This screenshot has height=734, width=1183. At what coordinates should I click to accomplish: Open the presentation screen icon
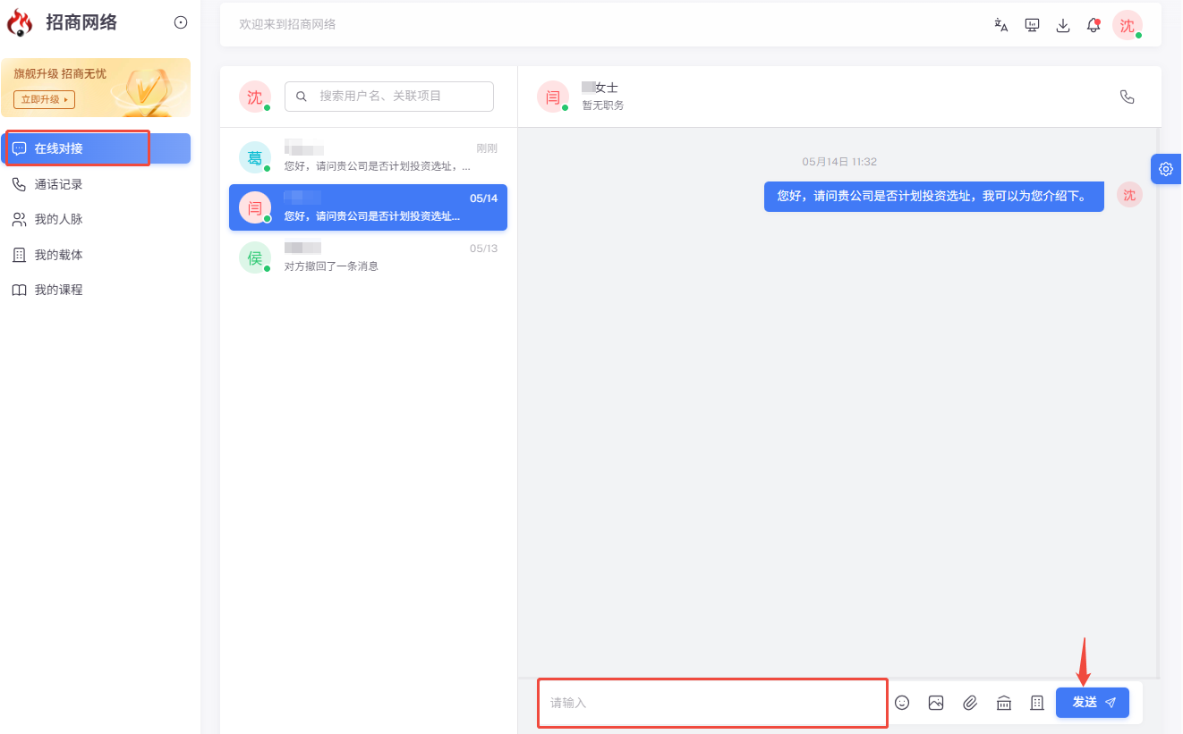pyautogui.click(x=1032, y=25)
